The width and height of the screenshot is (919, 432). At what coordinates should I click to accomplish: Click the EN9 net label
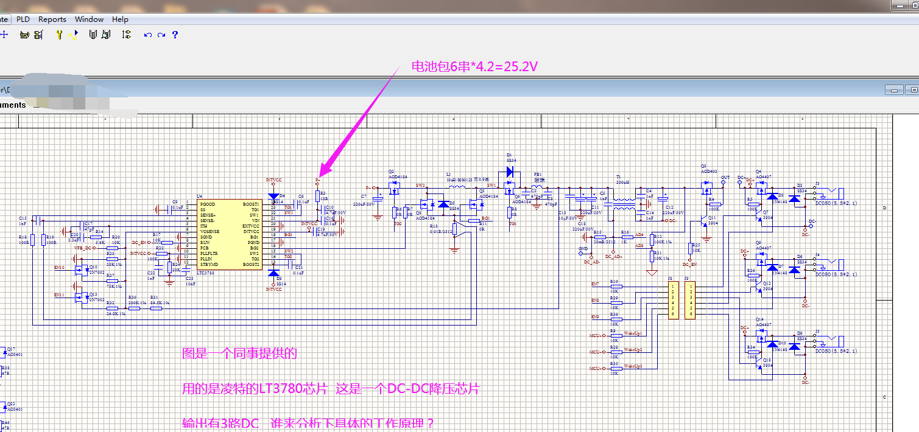coord(595,316)
